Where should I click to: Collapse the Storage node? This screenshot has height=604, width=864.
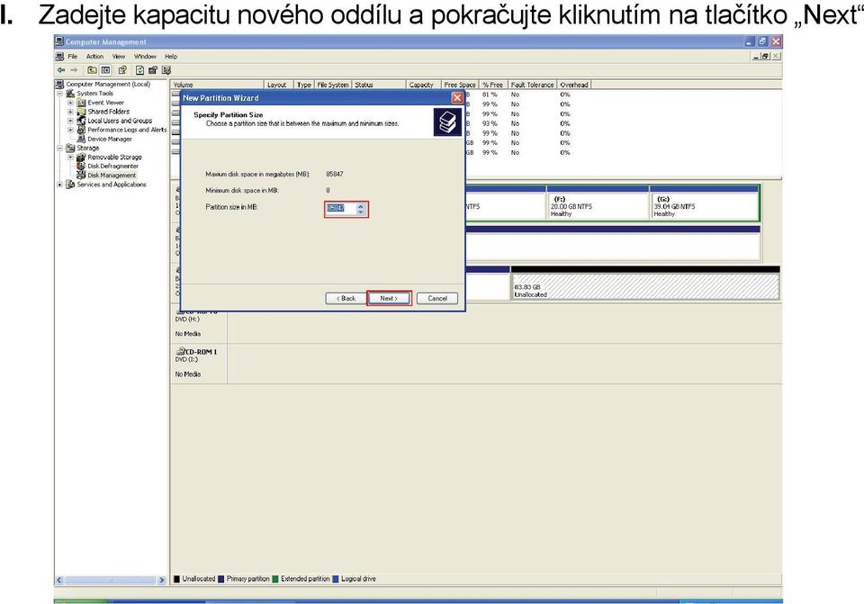click(60, 148)
